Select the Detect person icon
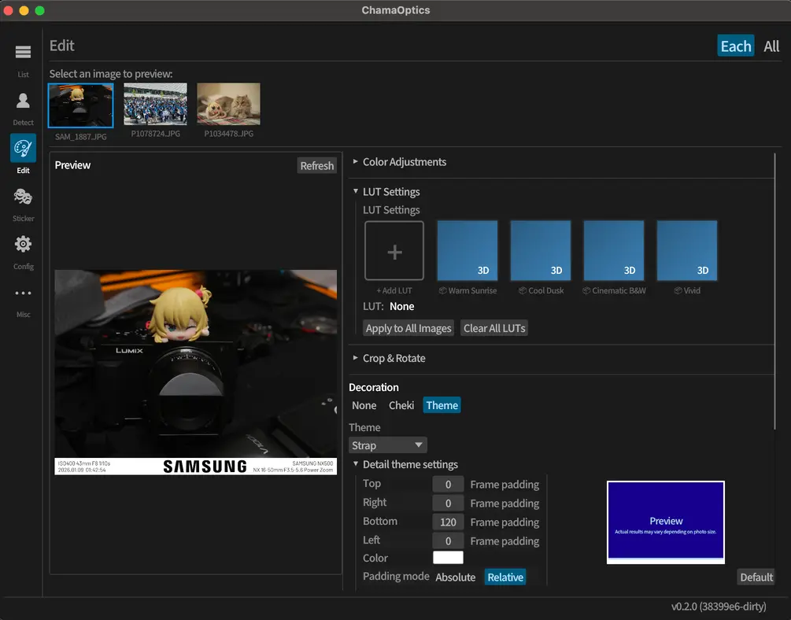The width and height of the screenshot is (791, 620). 23,101
